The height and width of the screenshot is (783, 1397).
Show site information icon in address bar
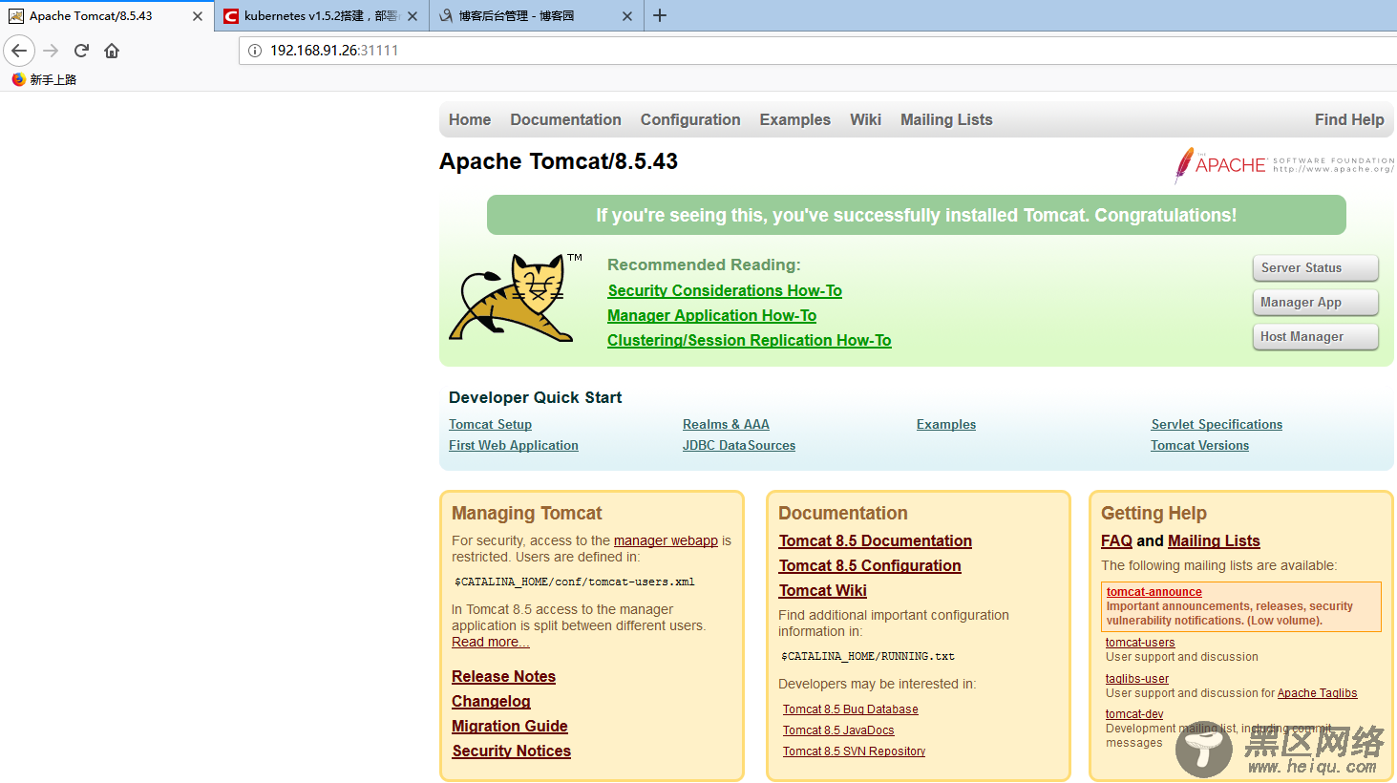click(255, 51)
